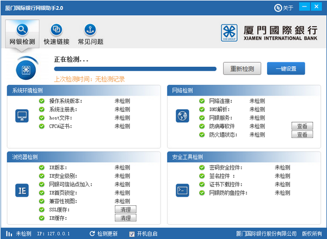The image size is (327, 239).
Task: Switch to the 快速链接 tab
Action: click(x=56, y=35)
